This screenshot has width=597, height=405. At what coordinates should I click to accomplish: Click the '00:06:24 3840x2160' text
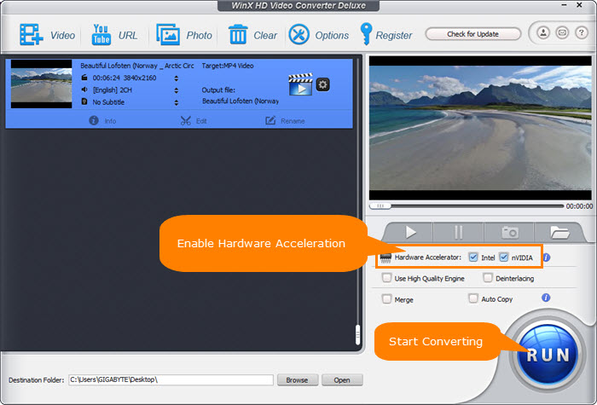125,78
